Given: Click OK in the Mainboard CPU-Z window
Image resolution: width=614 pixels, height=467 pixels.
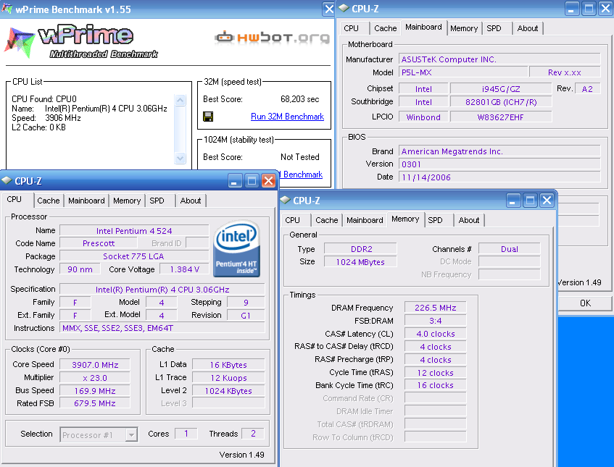Looking at the screenshot, I should tap(585, 303).
